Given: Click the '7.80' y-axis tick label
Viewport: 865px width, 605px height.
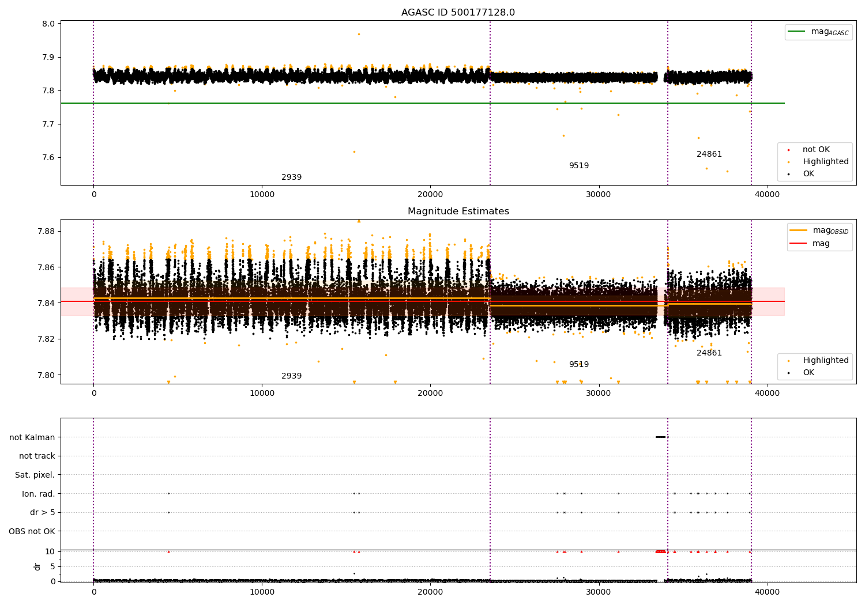Looking at the screenshot, I should (47, 375).
